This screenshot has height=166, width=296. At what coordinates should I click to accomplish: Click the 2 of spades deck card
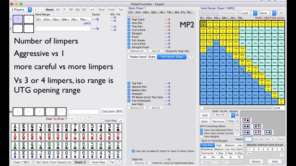point(118,128)
